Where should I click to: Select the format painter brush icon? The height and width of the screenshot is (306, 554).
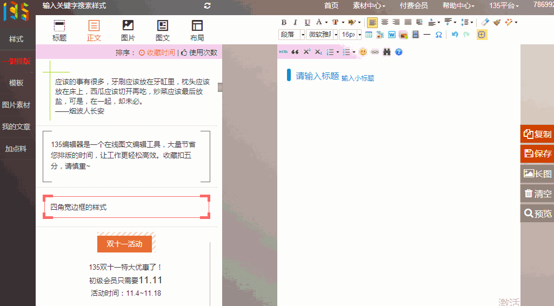pos(497,22)
